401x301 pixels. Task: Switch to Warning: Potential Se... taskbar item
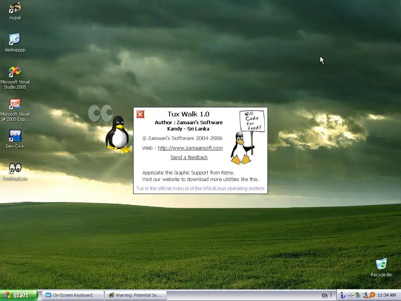click(x=136, y=295)
